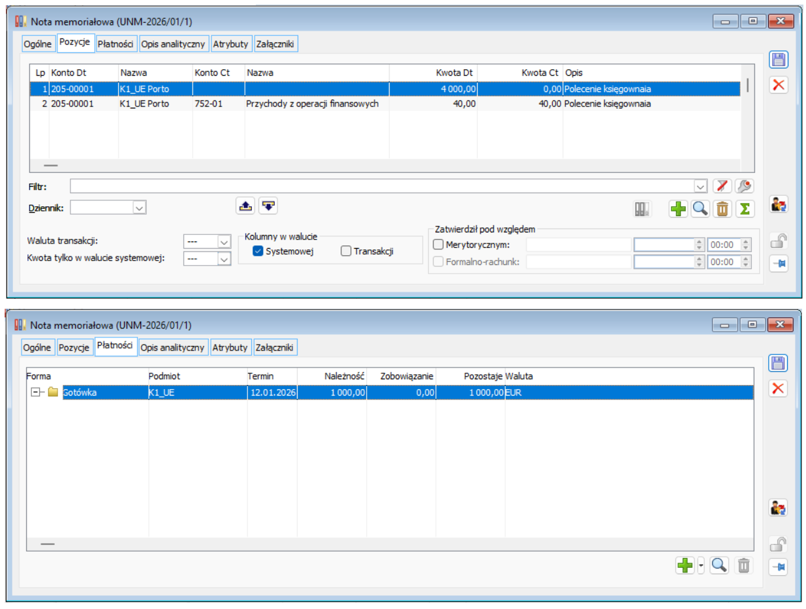Open the filter builder wrench icon

744,186
